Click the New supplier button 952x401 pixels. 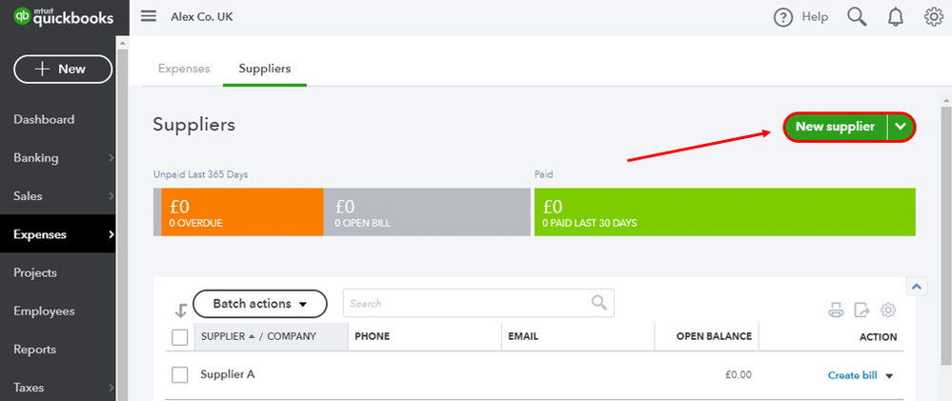[x=836, y=127]
